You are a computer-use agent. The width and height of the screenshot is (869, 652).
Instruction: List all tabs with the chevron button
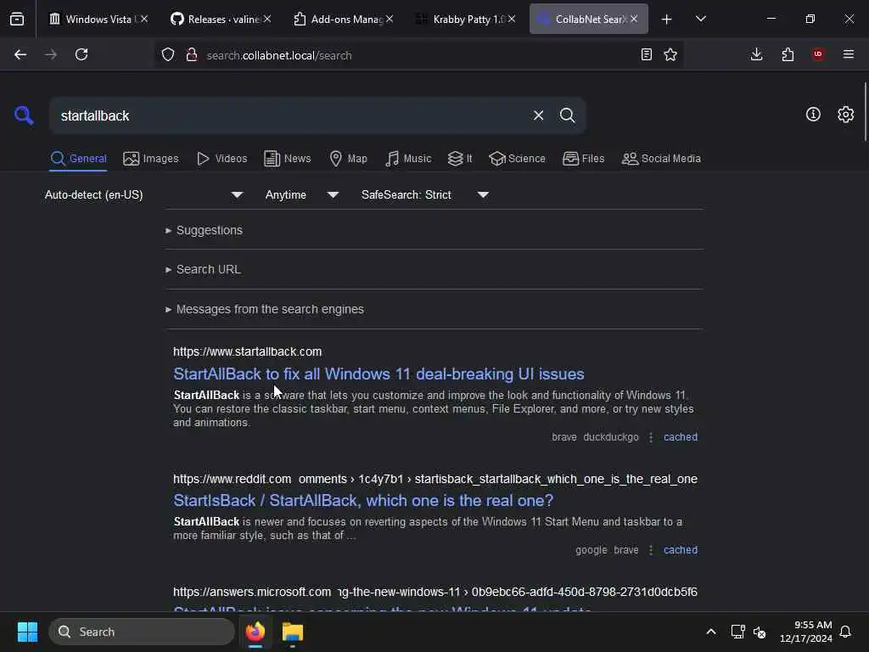coord(700,20)
